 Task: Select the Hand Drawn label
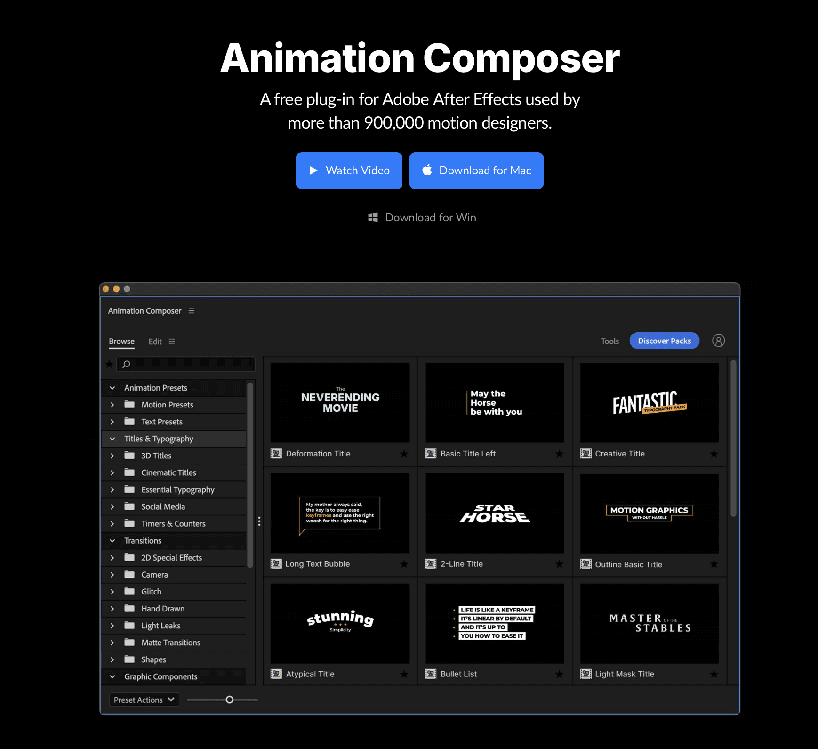163,609
